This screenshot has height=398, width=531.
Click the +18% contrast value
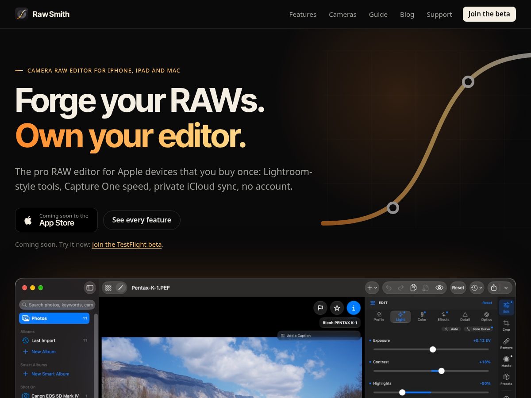pos(485,362)
